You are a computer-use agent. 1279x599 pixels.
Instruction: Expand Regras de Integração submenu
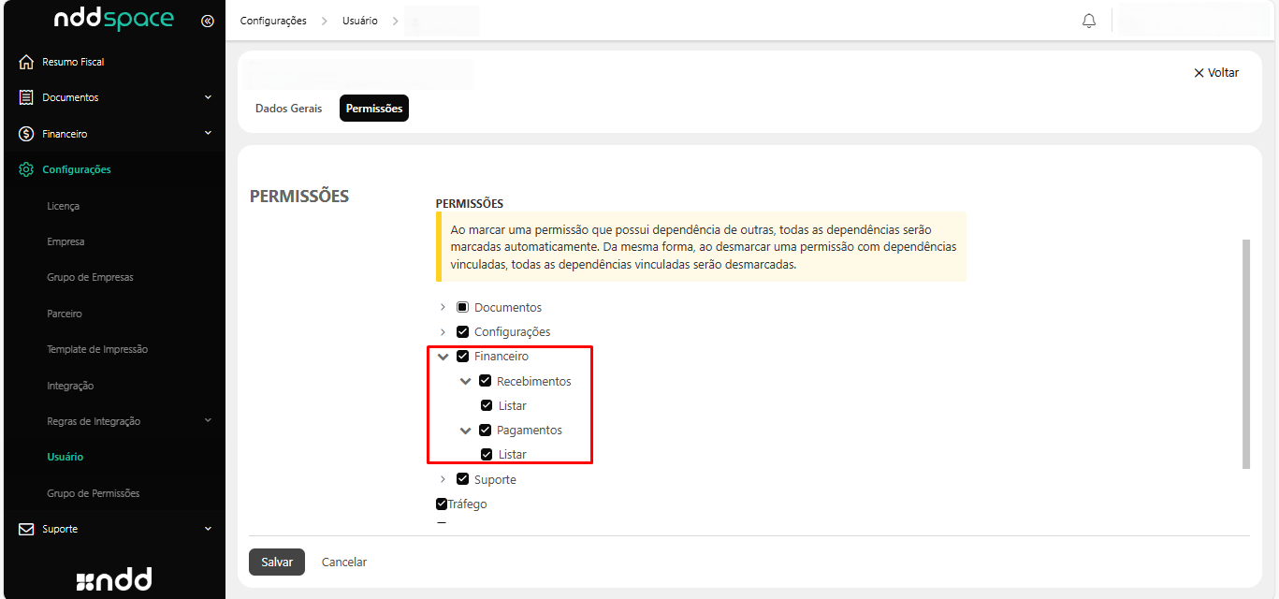coord(208,421)
